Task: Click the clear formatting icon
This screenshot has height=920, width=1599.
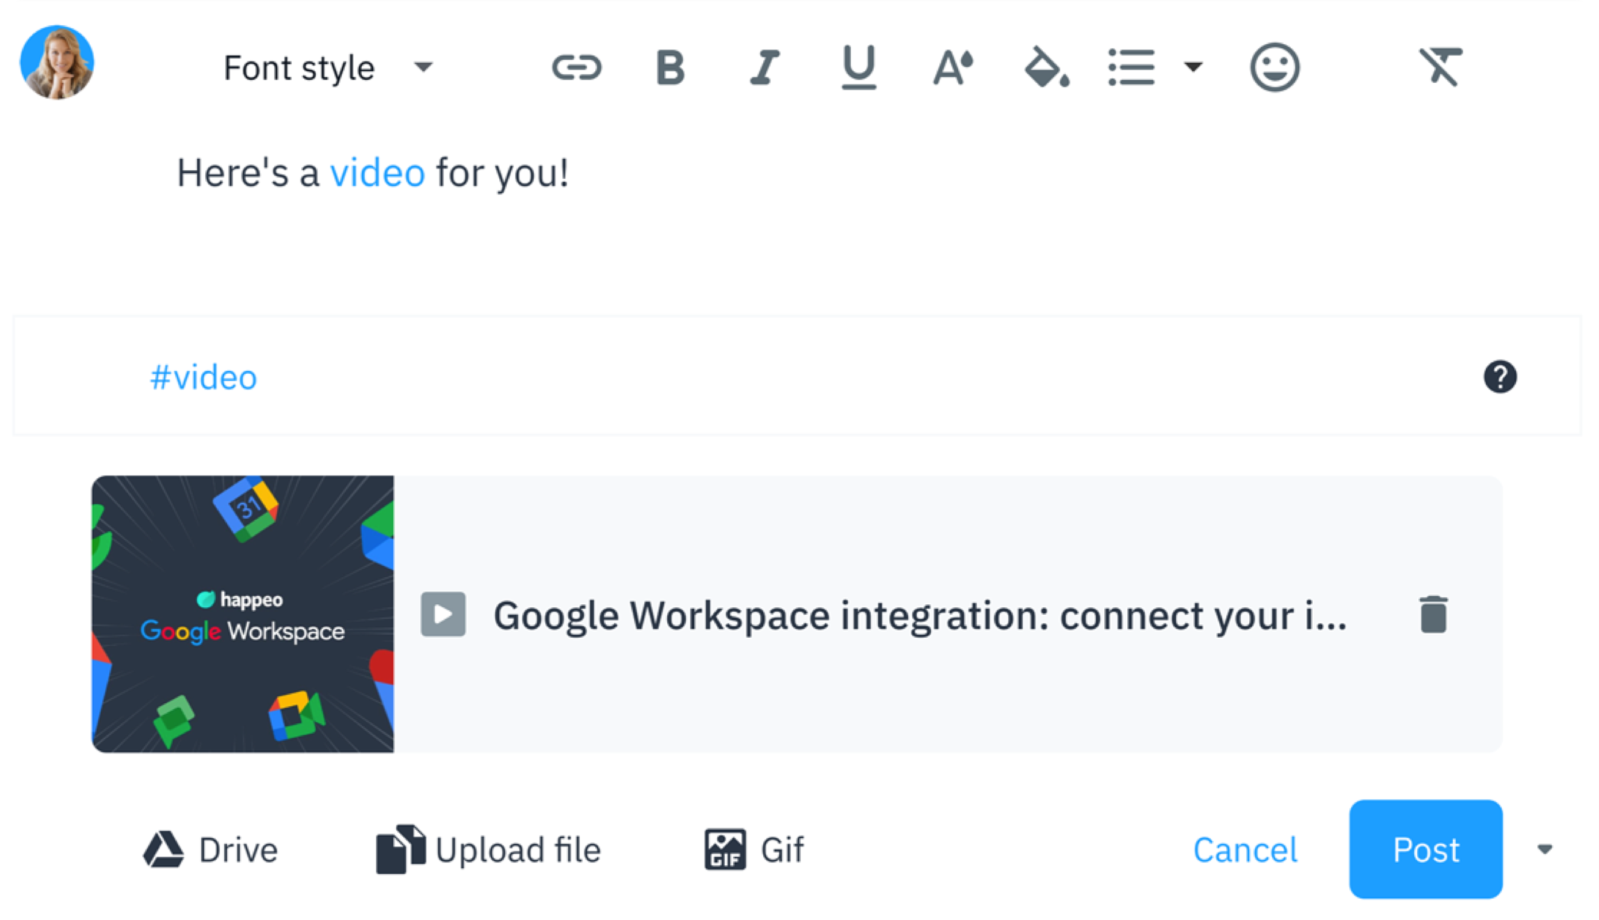Action: (1440, 67)
